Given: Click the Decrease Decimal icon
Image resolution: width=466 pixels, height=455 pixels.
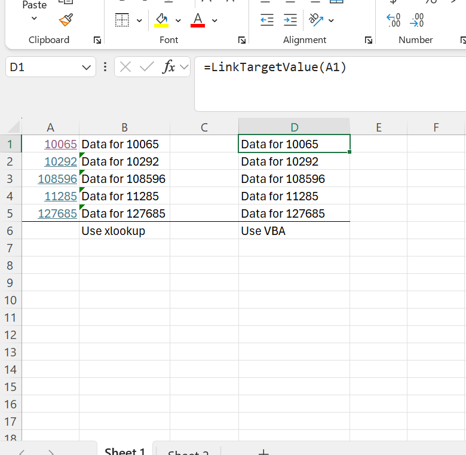Looking at the screenshot, I should [416, 20].
